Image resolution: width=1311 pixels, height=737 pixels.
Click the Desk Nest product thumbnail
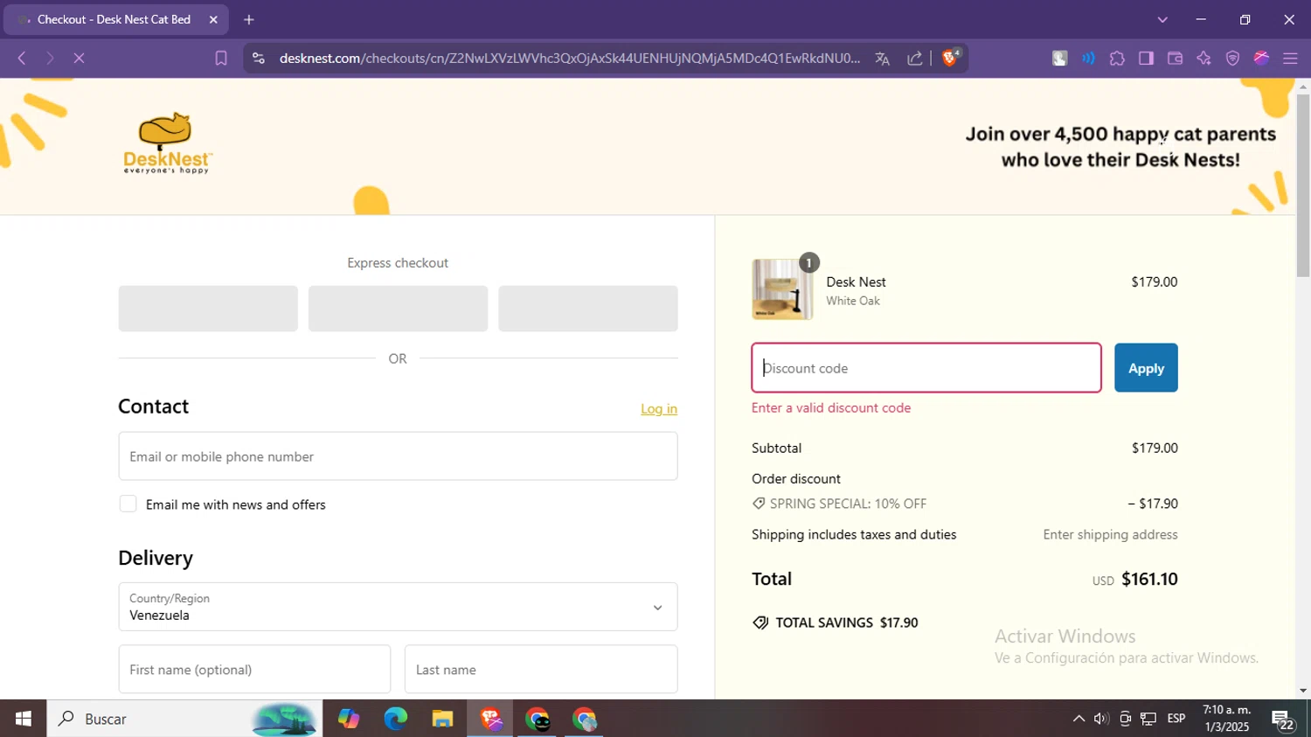pos(782,289)
